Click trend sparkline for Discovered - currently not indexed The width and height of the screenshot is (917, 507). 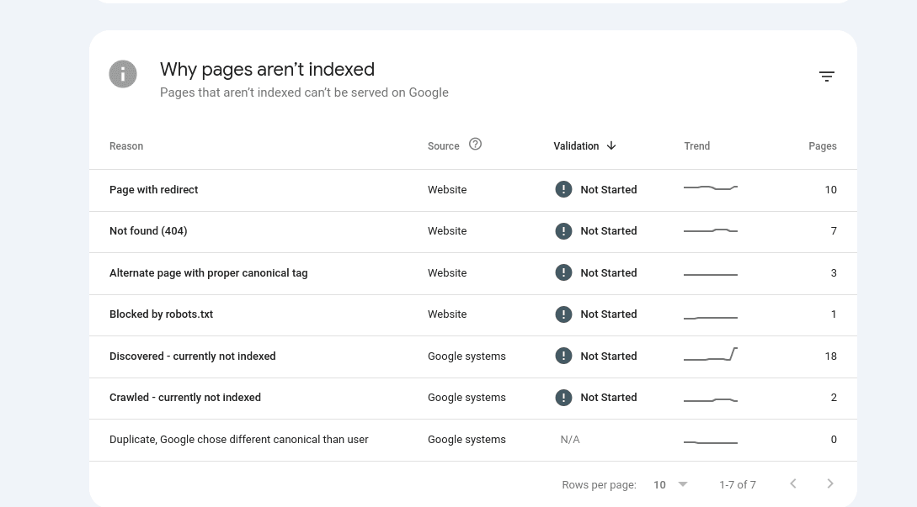(711, 355)
